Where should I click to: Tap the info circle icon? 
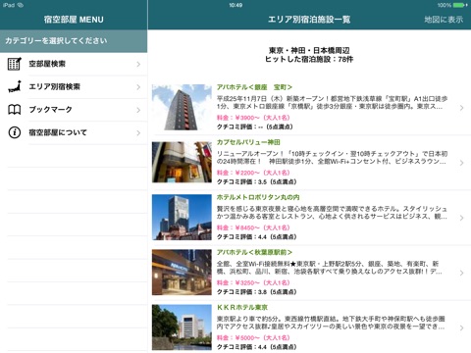(15, 132)
